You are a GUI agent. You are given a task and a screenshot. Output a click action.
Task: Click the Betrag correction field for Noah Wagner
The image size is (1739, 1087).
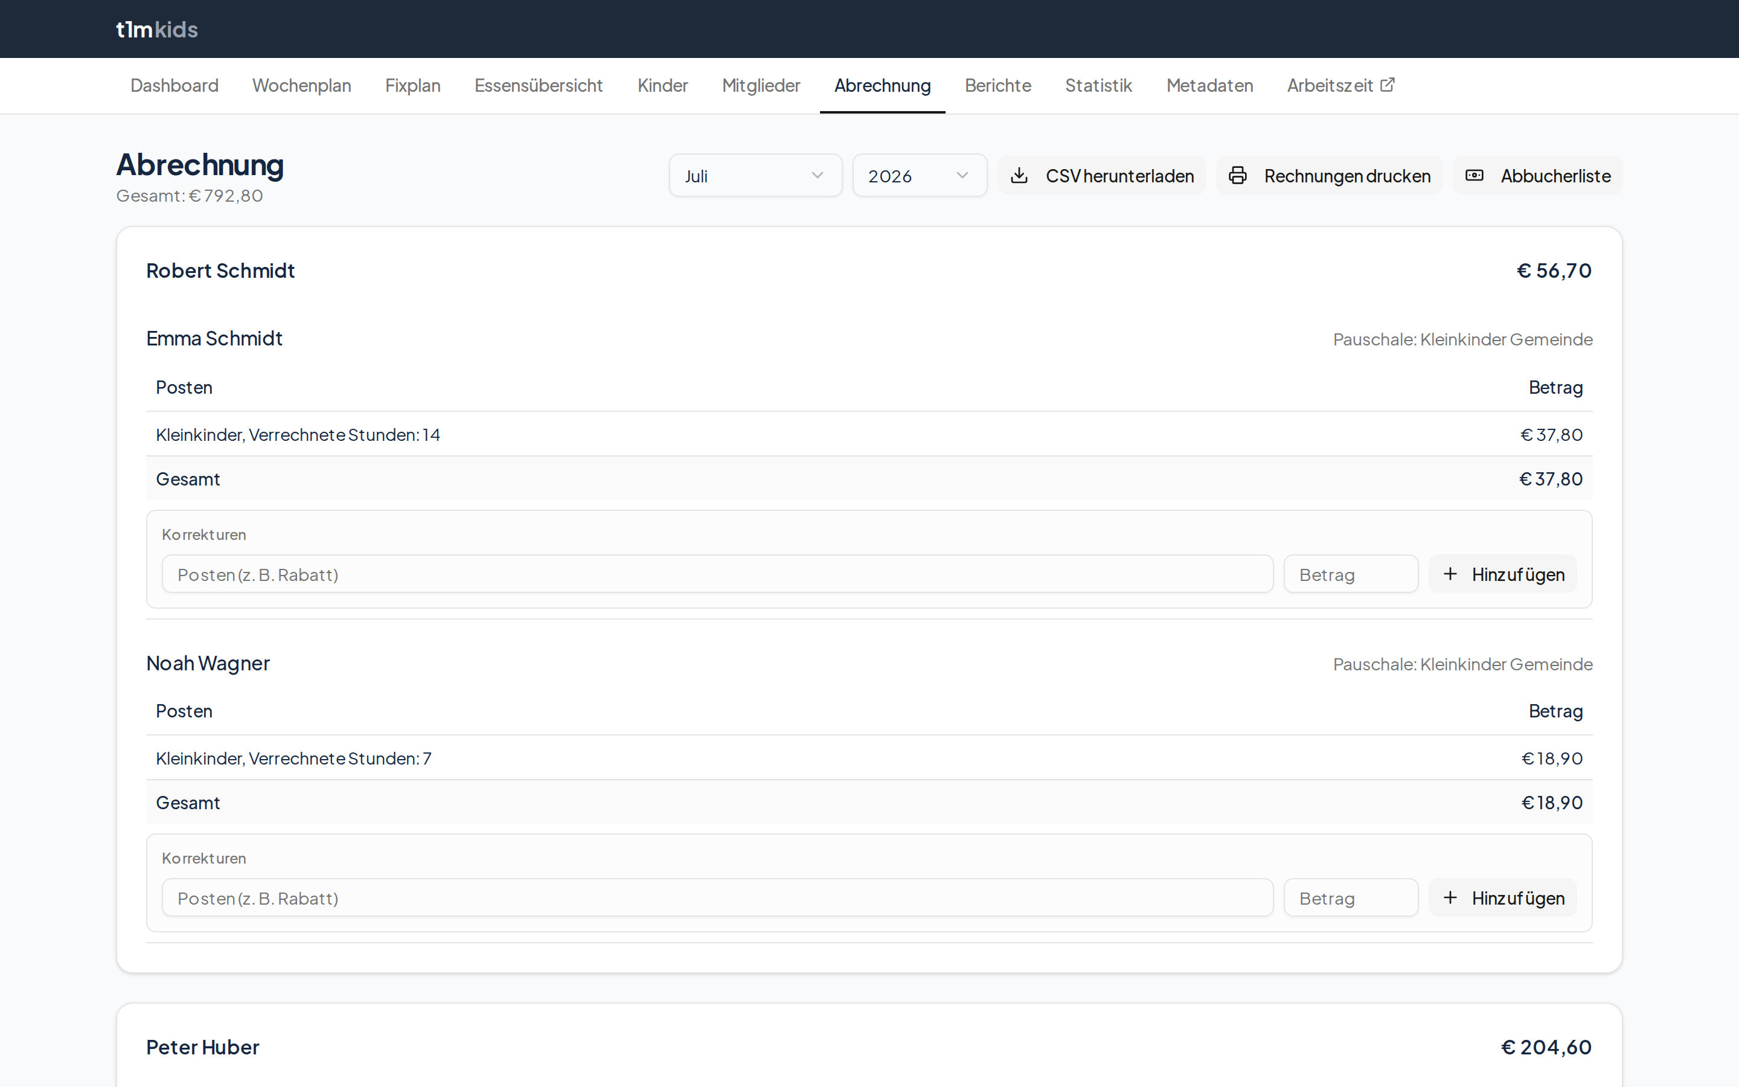click(1350, 897)
